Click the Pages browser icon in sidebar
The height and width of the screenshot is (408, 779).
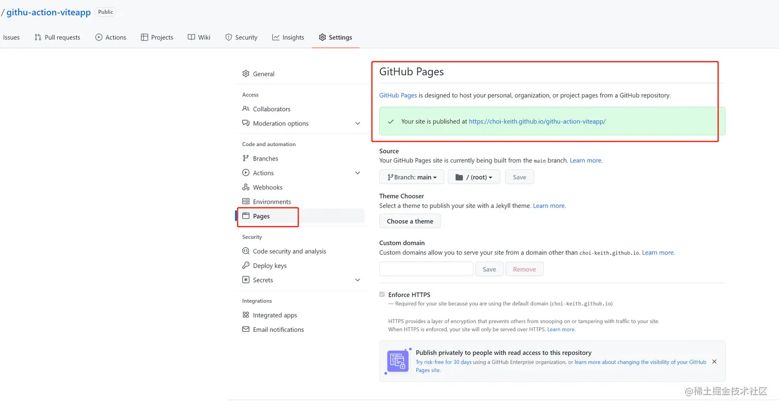[246, 216]
